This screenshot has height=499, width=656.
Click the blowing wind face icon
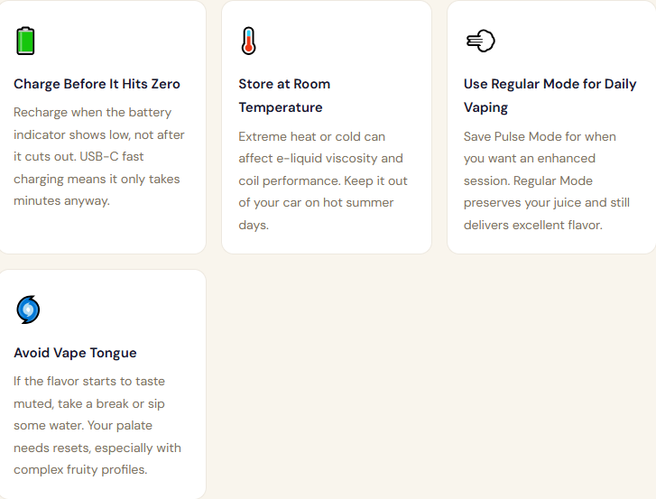[x=480, y=41]
